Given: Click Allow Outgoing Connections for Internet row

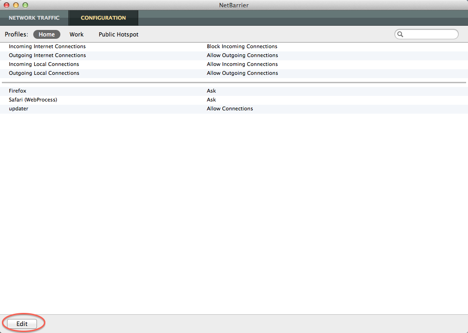Looking at the screenshot, I should click(x=242, y=56).
